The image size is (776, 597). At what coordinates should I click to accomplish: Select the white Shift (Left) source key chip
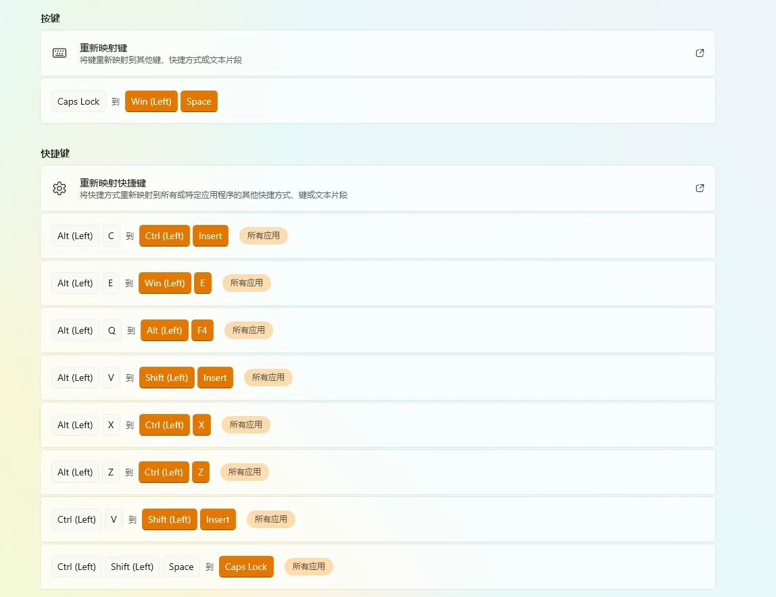pos(132,567)
